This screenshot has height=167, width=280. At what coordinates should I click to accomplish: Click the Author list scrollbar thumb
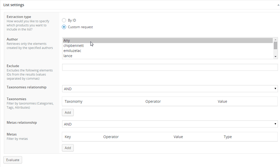coord(275,46)
